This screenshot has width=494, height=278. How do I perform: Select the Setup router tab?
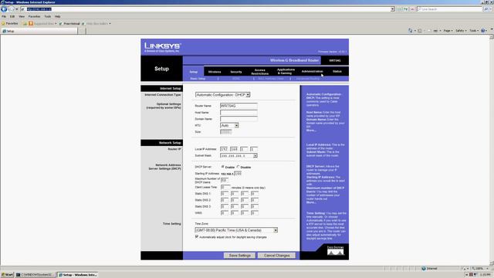click(x=194, y=72)
